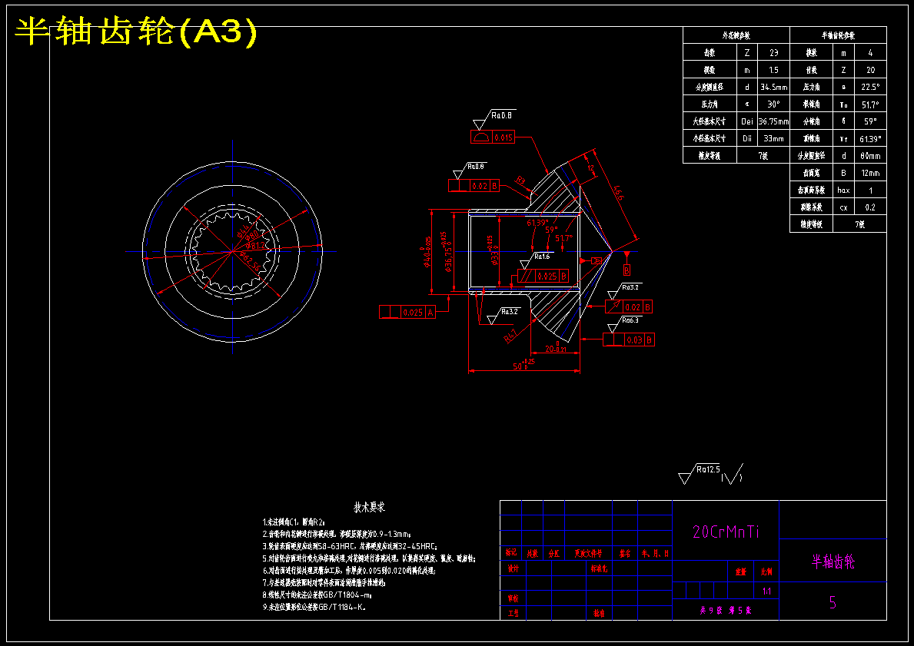Select the requirement line with 58-63HRC
This screenshot has height=646, width=914.
[x=350, y=546]
